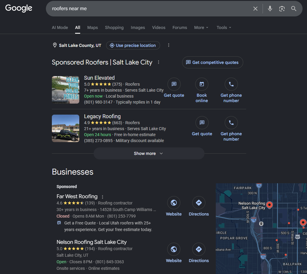Open the Google logo homepage

[x=18, y=8]
